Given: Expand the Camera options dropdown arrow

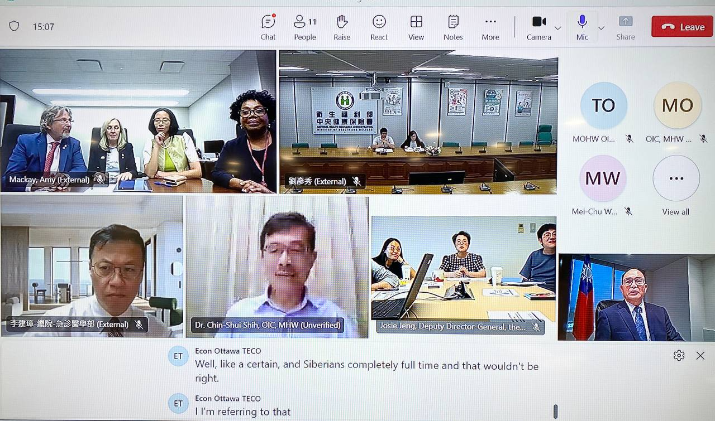Looking at the screenshot, I should coord(557,28).
